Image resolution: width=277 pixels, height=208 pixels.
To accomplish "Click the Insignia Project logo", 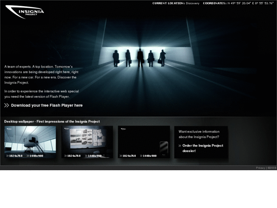I will click(x=25, y=12).
